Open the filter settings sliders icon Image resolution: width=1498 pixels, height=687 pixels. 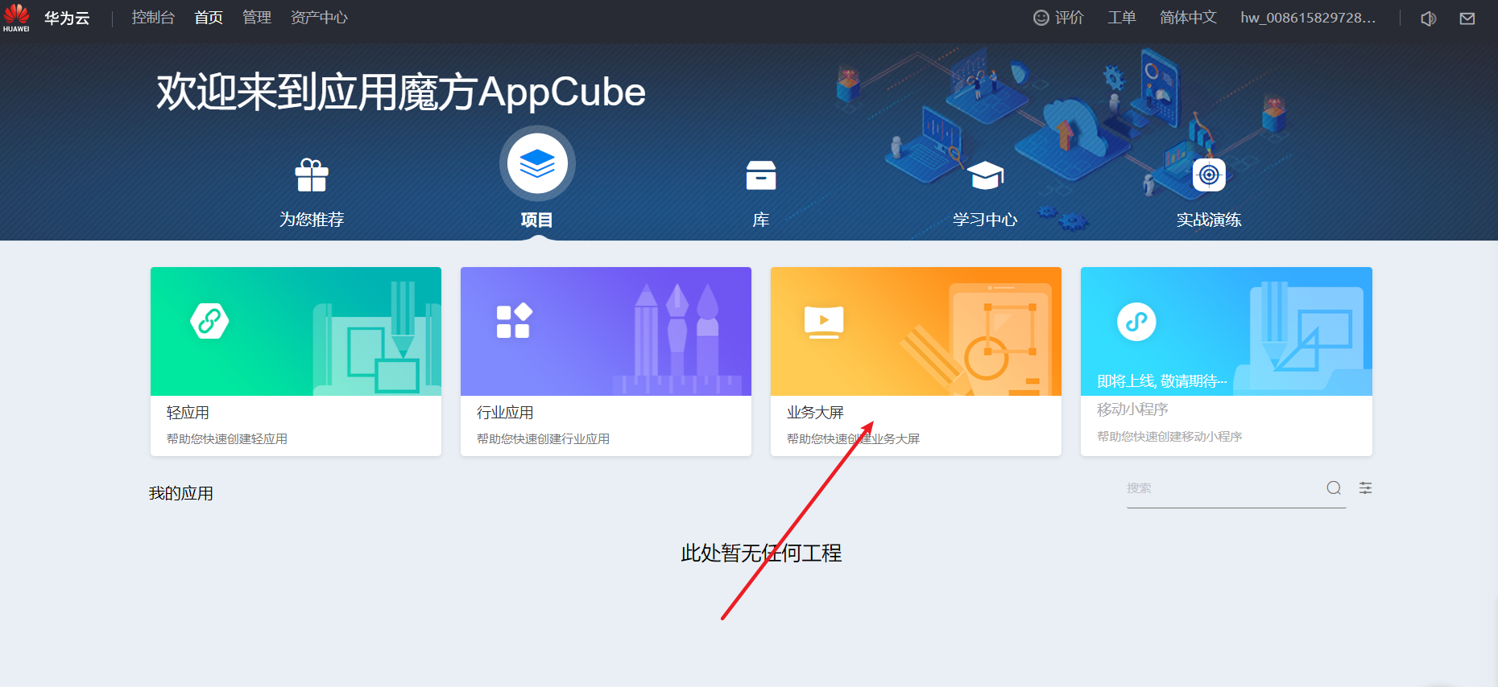(1366, 488)
